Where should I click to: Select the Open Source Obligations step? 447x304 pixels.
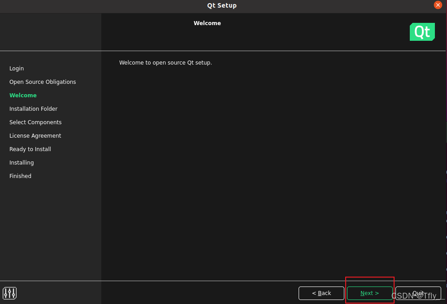click(x=43, y=82)
